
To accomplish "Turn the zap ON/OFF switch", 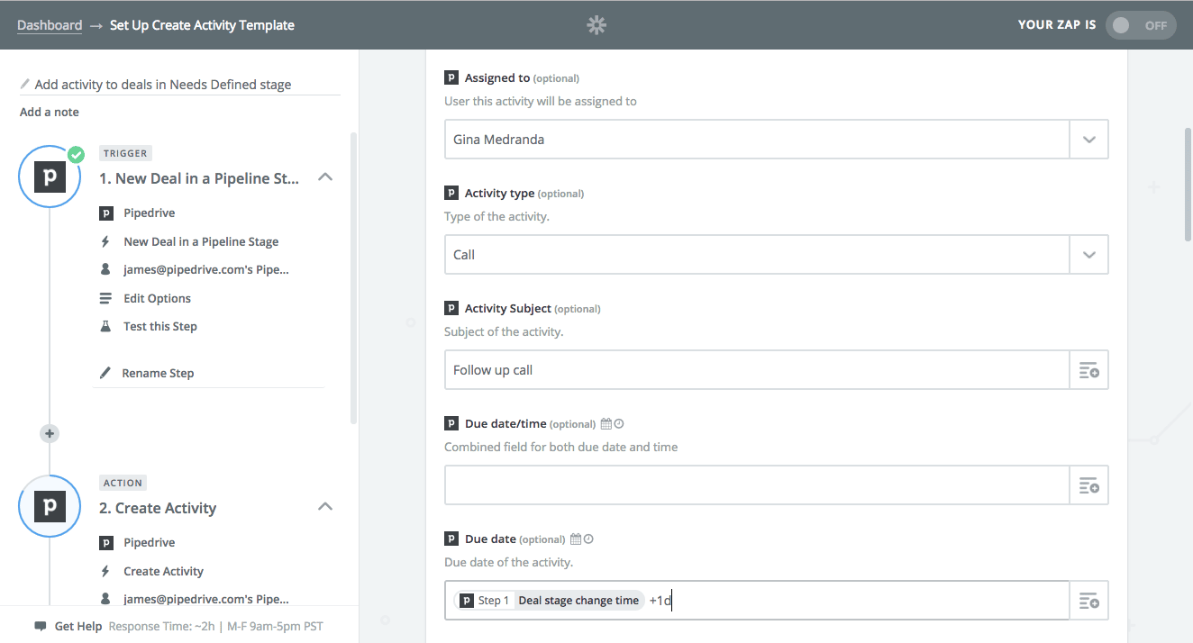I will point(1140,25).
